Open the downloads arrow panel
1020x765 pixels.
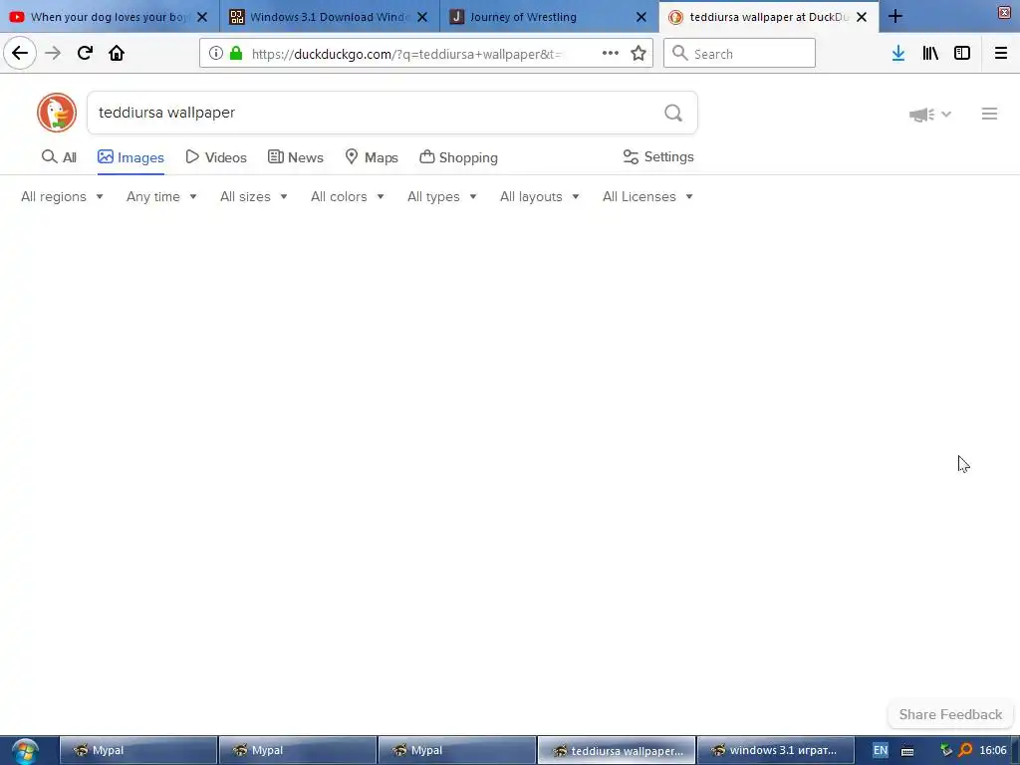coord(898,54)
